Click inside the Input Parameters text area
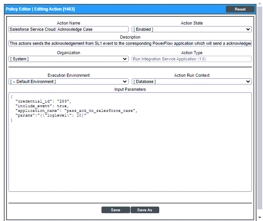Viewport: 263px width, 221px height. 130,142
